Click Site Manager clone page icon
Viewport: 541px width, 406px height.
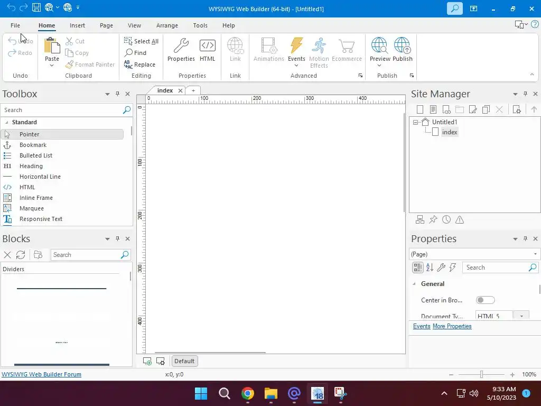(x=486, y=109)
